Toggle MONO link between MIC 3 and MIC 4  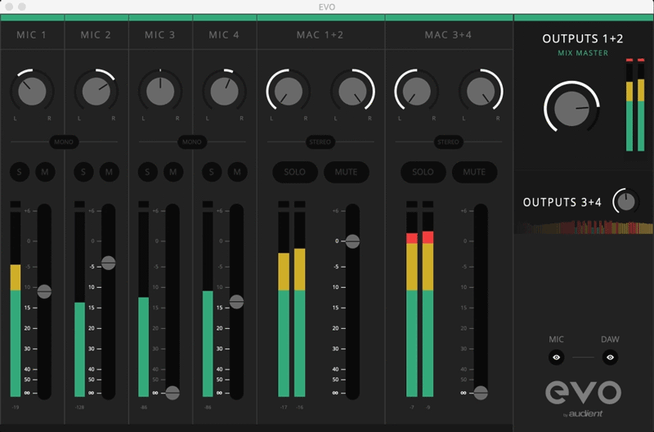click(x=192, y=142)
